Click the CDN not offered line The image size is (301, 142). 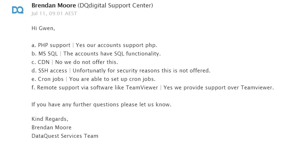pyautogui.click(x=75, y=62)
